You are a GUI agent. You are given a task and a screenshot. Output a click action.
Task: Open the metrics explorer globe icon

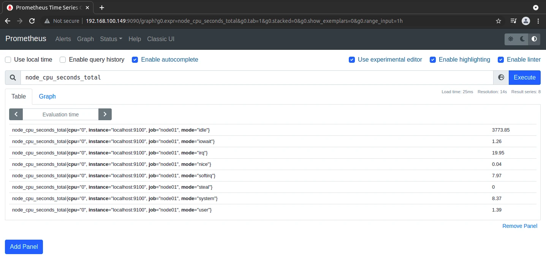(501, 77)
